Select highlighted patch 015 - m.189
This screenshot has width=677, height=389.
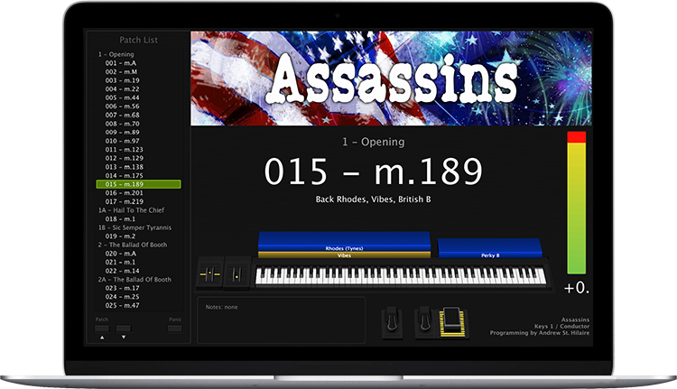[138, 184]
